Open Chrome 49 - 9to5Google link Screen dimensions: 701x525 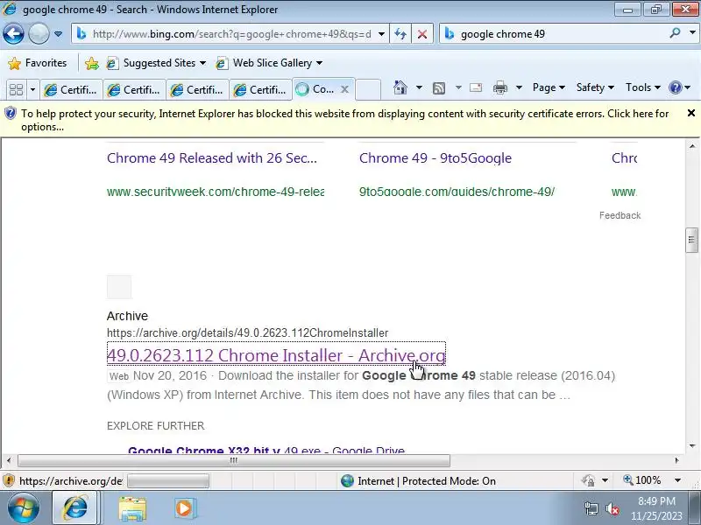[x=435, y=158]
